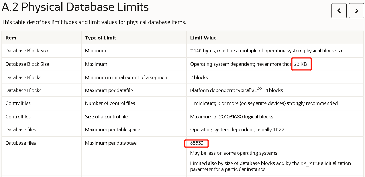
Task: Click the 1022 files per tablespace value
Action: click(279, 130)
